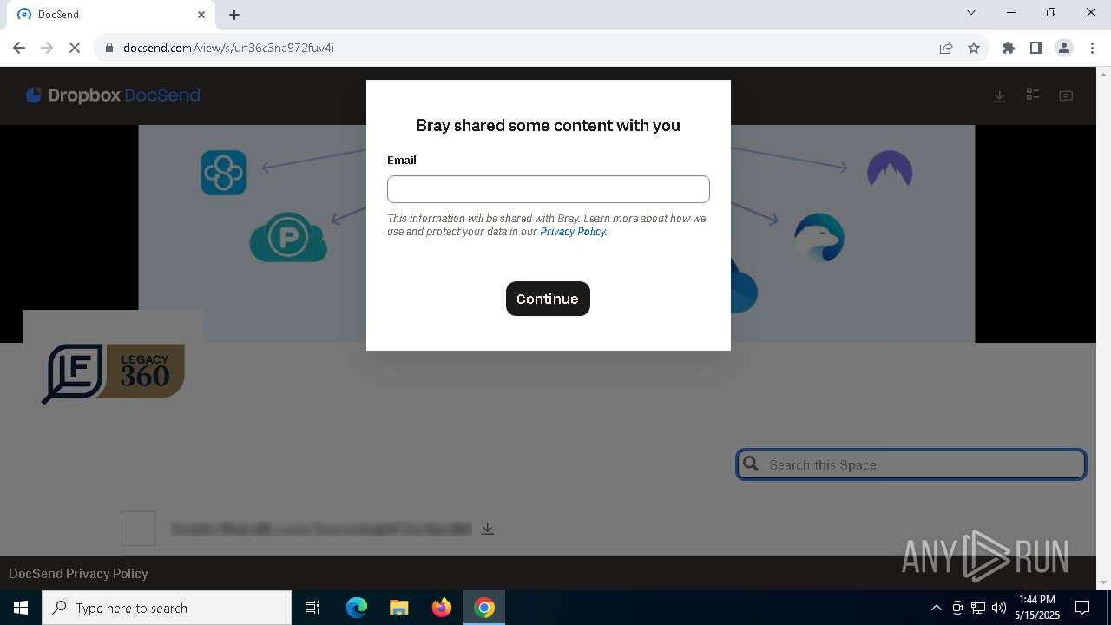1111x625 pixels.
Task: Stop loading the page
Action: tap(75, 48)
